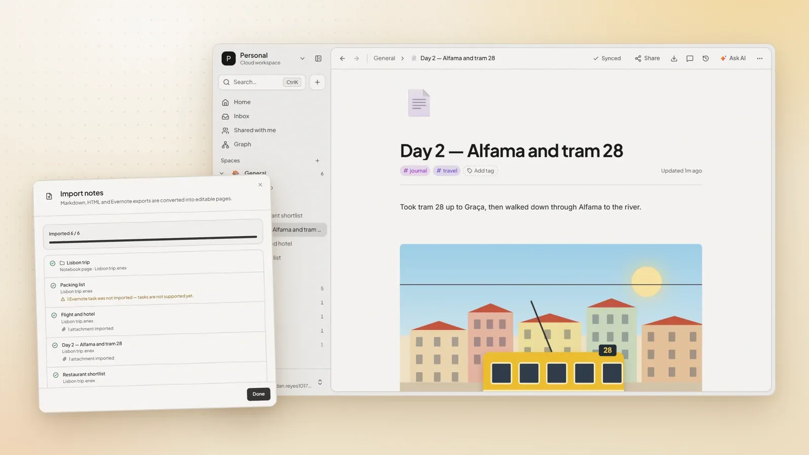Open comments speech bubble icon
Image resolution: width=809 pixels, height=455 pixels.
point(690,59)
